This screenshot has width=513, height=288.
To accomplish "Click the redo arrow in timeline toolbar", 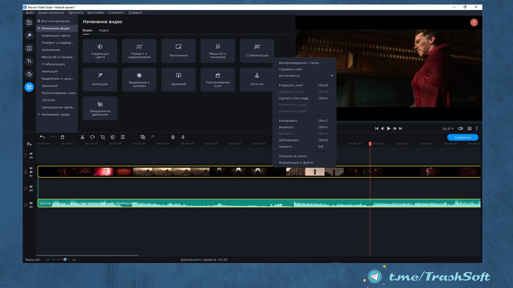I will click(52, 137).
